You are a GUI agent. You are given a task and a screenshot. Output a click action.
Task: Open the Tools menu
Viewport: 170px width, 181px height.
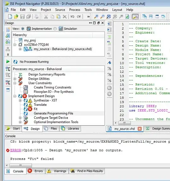coord(88,10)
